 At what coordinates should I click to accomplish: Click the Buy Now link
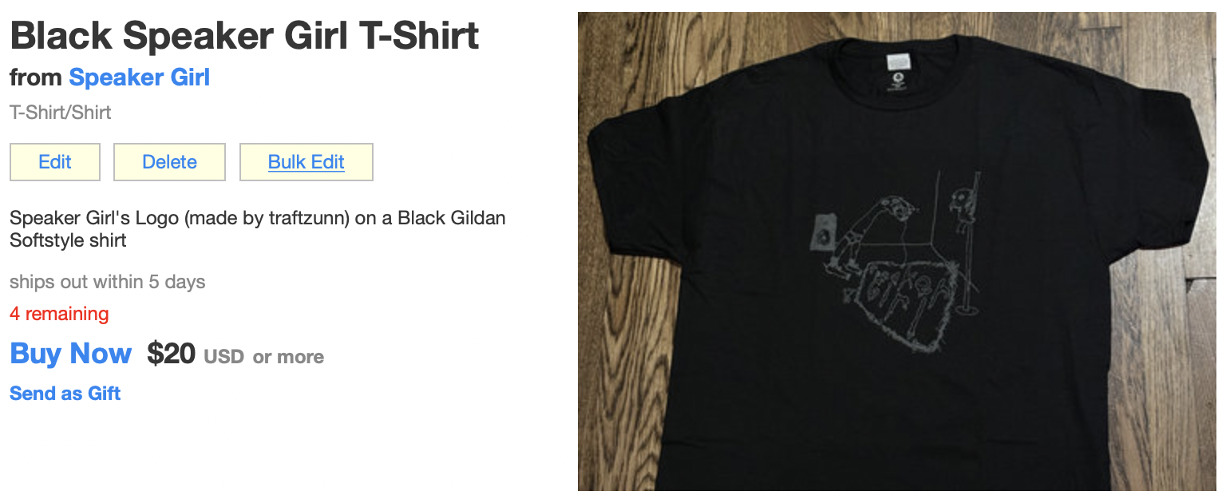click(x=71, y=353)
